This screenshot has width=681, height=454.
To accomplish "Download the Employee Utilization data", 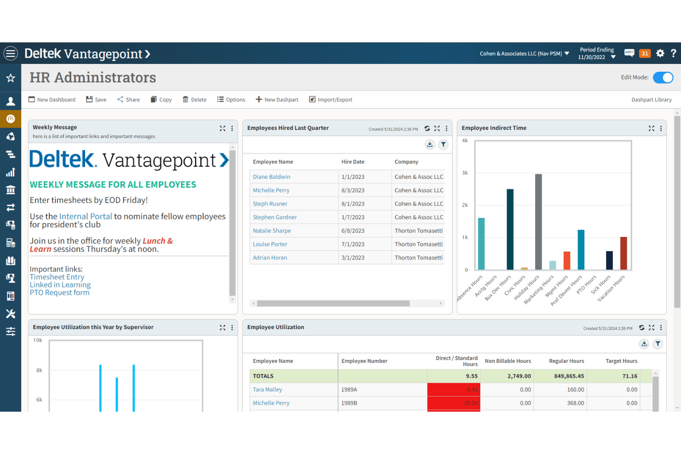I will click(644, 344).
